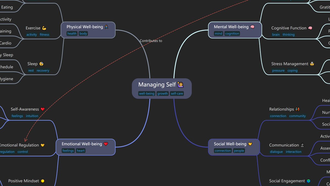Click the Self-Awareness node
The width and height of the screenshot is (330, 186).
[x=25, y=109]
